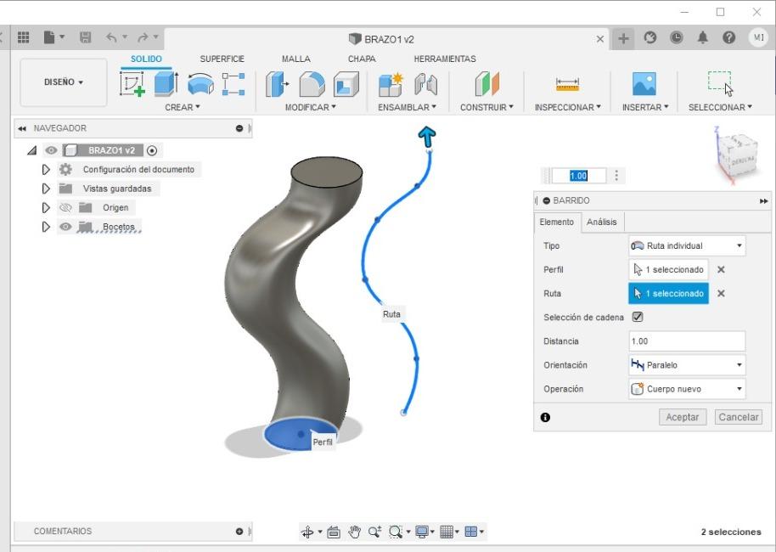Open the ENSAMBLAR menu
The height and width of the screenshot is (552, 776).
pos(407,107)
